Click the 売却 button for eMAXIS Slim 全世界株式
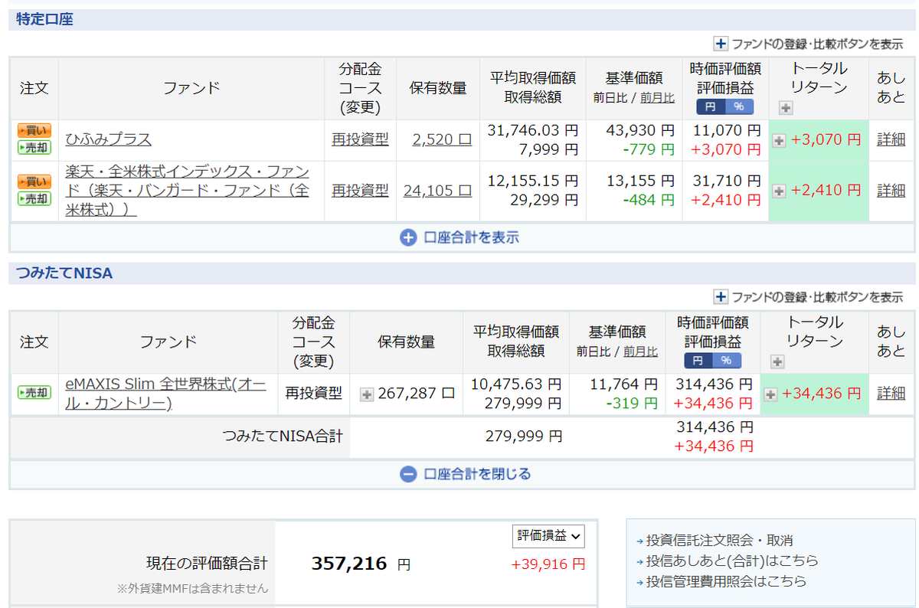Viewport: 919px width, 608px height. coord(34,393)
